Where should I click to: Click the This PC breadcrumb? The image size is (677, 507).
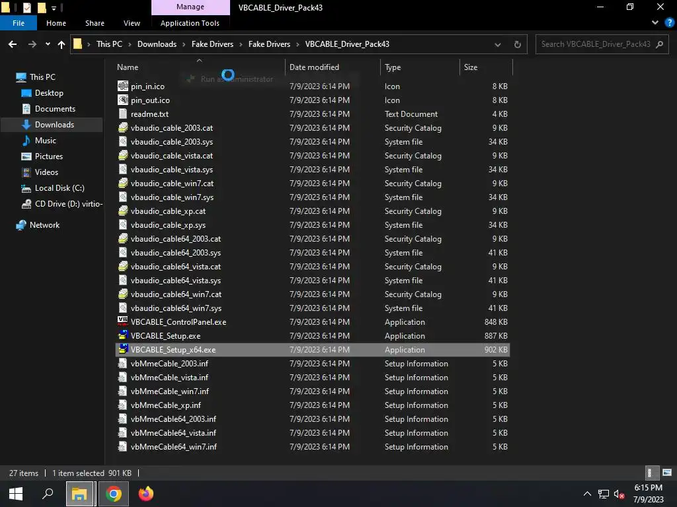(x=109, y=44)
